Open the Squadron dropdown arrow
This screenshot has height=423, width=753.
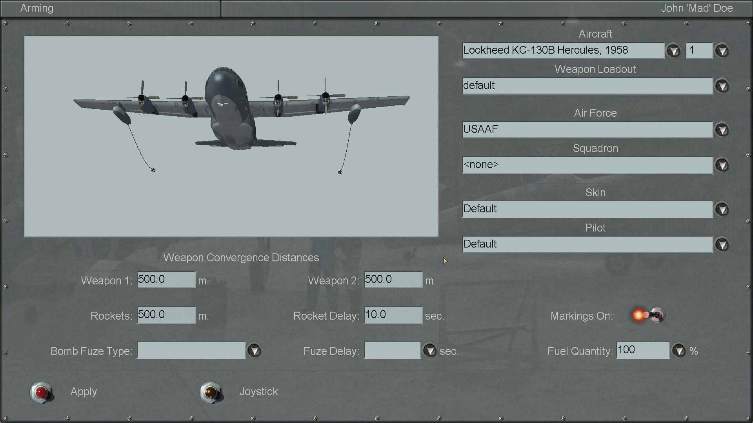point(722,165)
